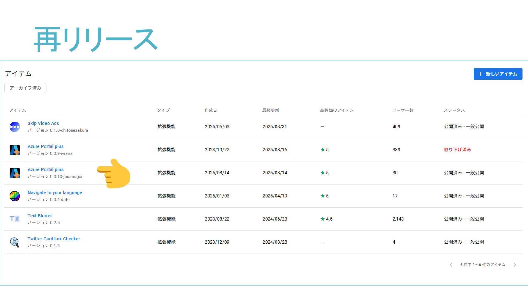
Task: Open Azure Portal plus version 0.0.9-iwana link
Action: point(45,146)
